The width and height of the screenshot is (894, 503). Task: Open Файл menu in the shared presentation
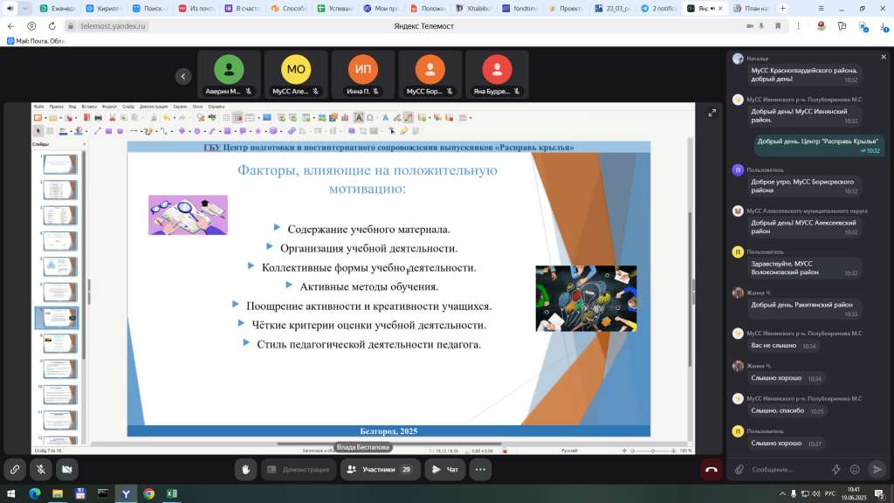tap(38, 107)
